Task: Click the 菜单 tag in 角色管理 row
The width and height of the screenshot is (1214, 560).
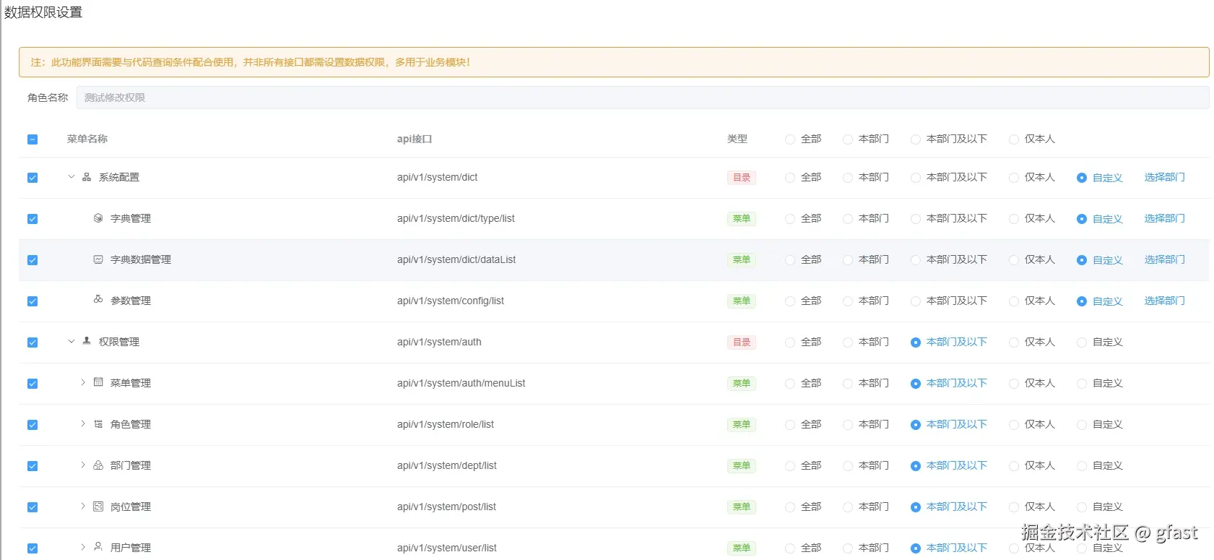Action: coord(742,424)
